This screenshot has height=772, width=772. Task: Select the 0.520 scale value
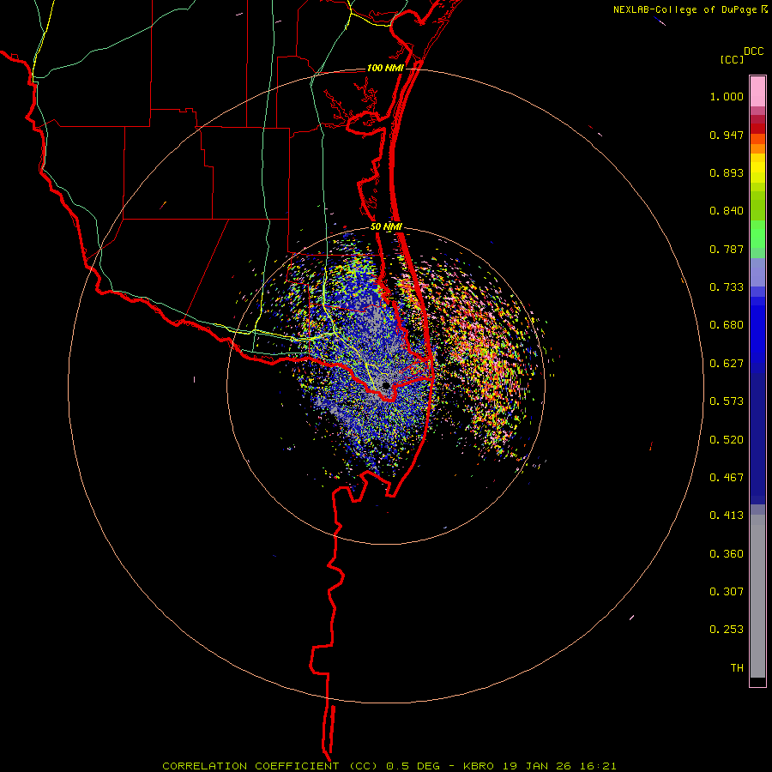(x=727, y=440)
